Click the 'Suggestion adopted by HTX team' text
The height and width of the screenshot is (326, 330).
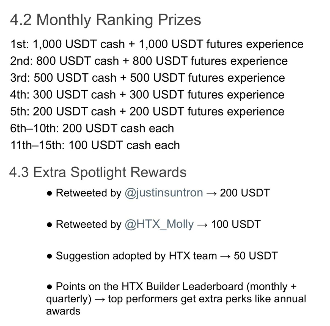(136, 256)
